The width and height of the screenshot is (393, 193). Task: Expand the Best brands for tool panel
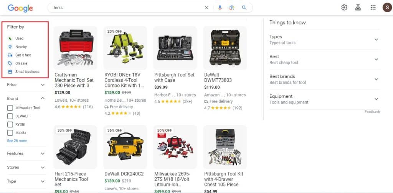325,79
